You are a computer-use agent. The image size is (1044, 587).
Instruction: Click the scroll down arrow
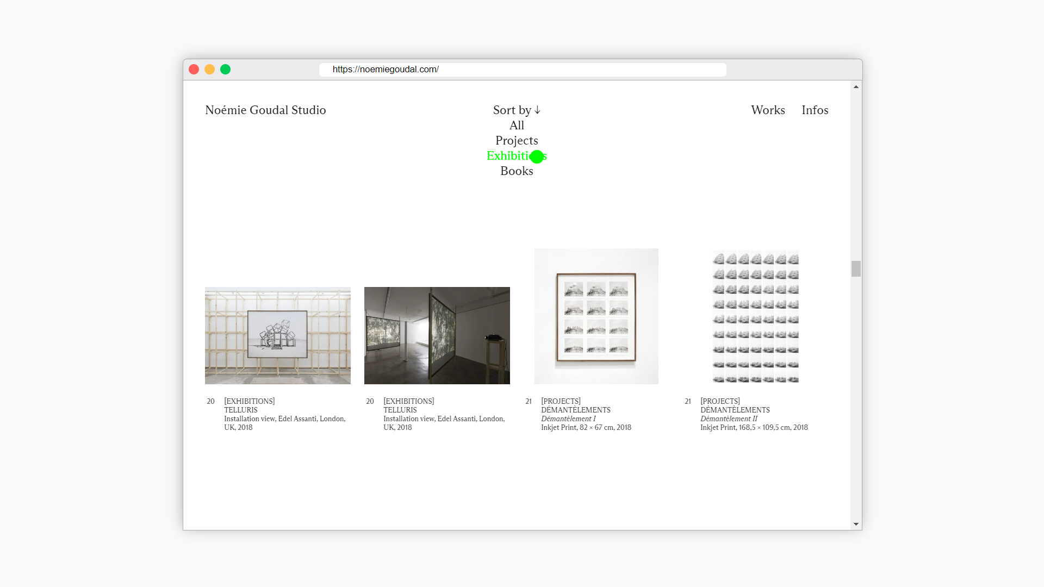(856, 524)
